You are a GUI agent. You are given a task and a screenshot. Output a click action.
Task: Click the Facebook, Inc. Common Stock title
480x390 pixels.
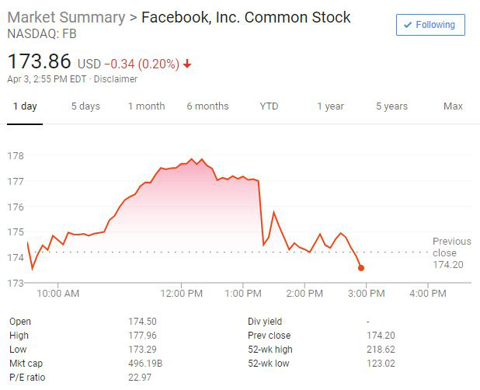tap(245, 17)
